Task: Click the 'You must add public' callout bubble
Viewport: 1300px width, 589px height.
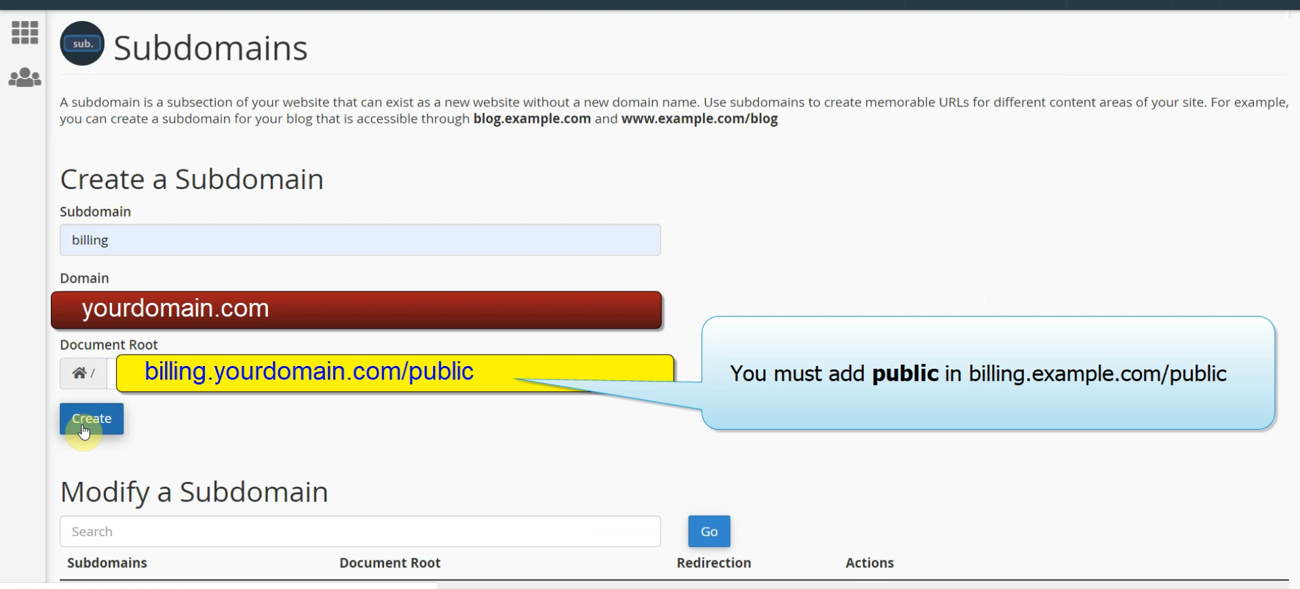Action: click(987, 373)
